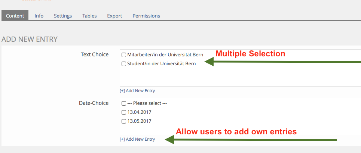The width and height of the screenshot is (361, 153).
Task: Click empty area inside Text Choice list box
Action: click(239, 78)
